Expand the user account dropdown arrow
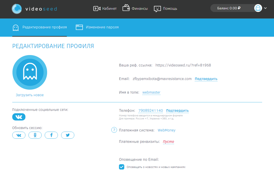This screenshot has height=173, width=274. point(265,8)
